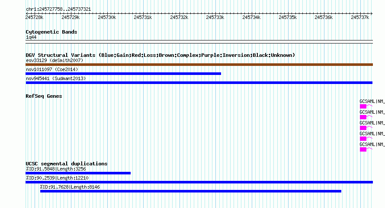
Task: Select the blue nsv945441 gain bar
Action: pos(199,83)
